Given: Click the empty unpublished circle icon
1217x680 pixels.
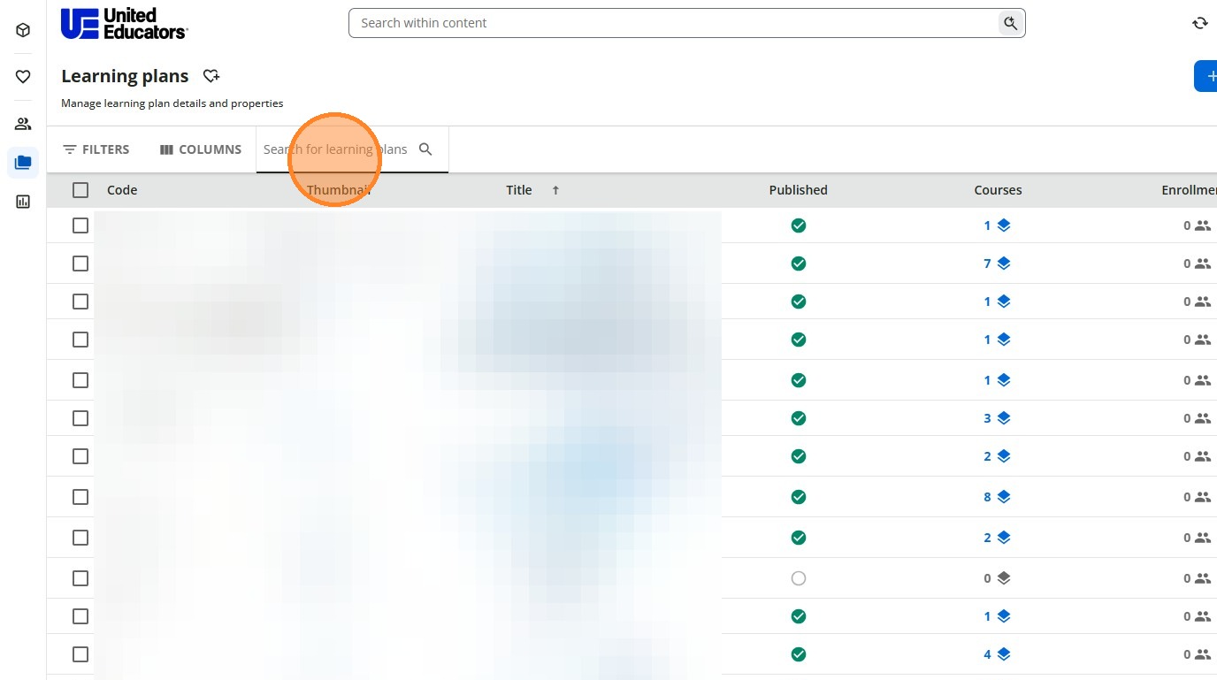Looking at the screenshot, I should pyautogui.click(x=799, y=578).
